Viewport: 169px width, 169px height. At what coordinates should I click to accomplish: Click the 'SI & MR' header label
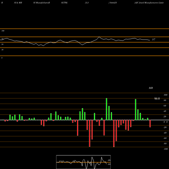(18, 3)
